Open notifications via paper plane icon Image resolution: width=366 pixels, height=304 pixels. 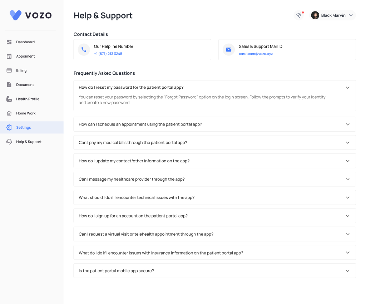[299, 15]
